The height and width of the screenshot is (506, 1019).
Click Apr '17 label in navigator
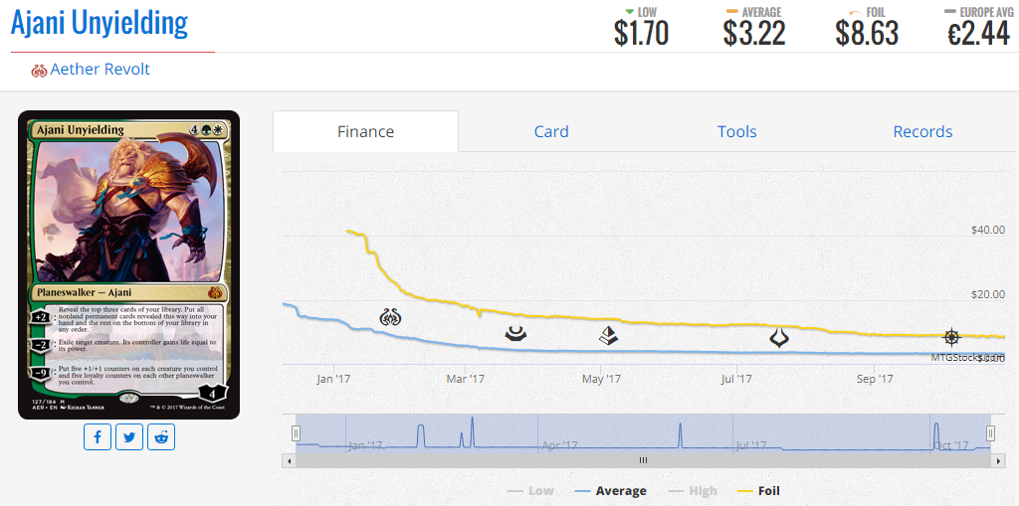(x=559, y=445)
